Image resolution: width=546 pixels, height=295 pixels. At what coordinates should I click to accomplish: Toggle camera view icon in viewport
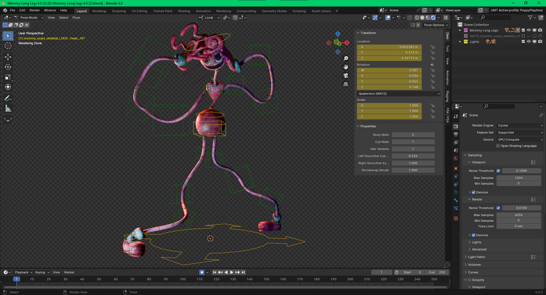tap(346, 75)
